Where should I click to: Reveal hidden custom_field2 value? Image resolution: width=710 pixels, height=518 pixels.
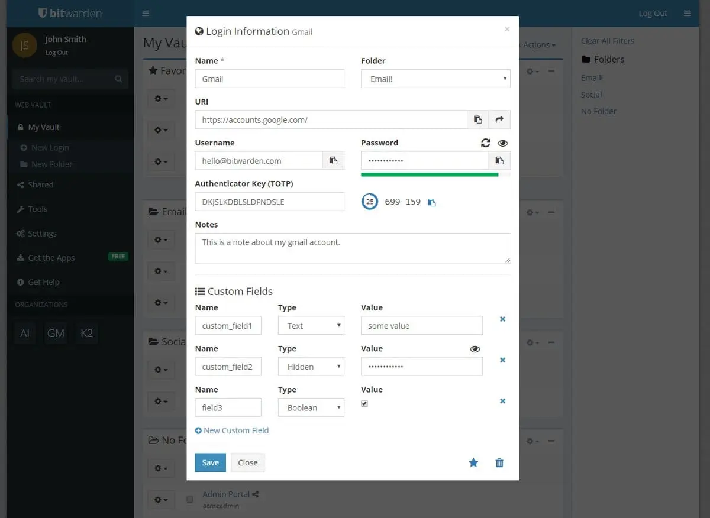(475, 349)
